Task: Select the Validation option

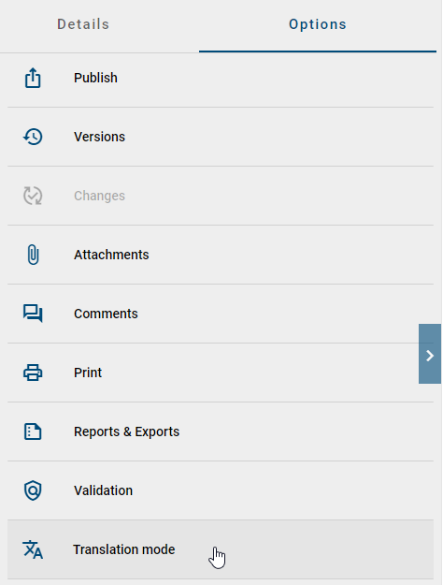Action: coord(221,490)
